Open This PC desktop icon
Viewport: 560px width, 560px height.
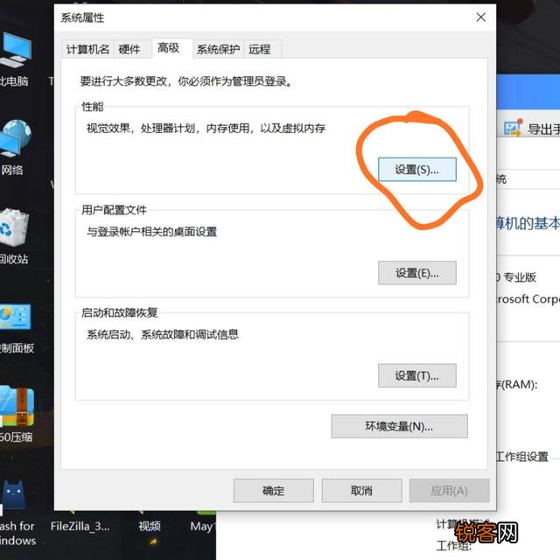point(14,50)
